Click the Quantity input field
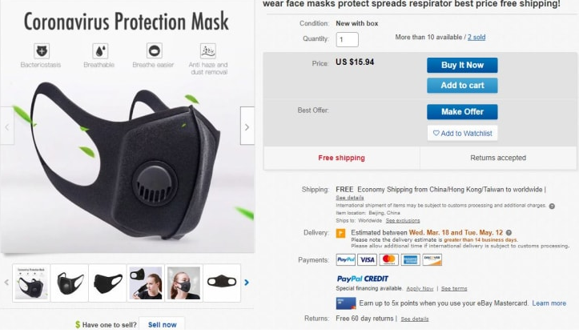This screenshot has height=333, width=579. 347,39
